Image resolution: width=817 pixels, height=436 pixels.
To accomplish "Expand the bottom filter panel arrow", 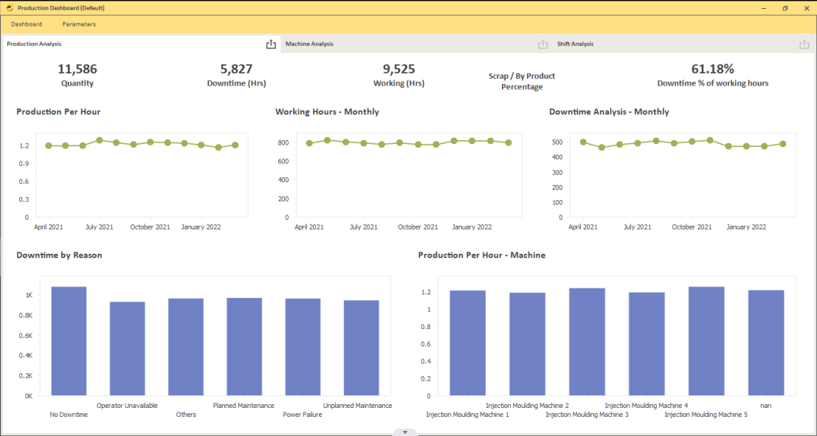I will point(404,432).
